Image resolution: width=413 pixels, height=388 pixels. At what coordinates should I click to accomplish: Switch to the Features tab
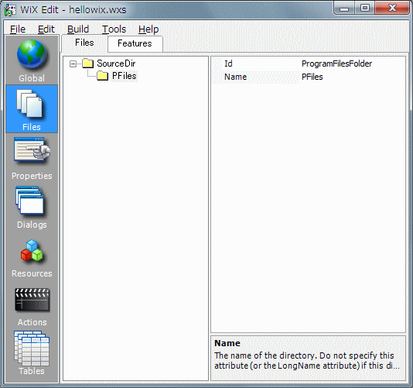pos(135,43)
